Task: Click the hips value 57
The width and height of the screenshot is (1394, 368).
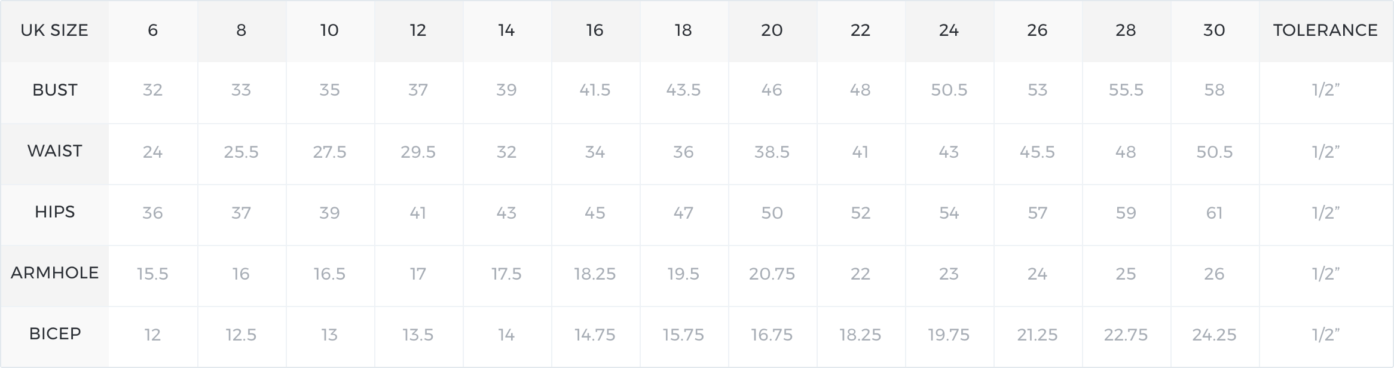Action: [x=1037, y=213]
